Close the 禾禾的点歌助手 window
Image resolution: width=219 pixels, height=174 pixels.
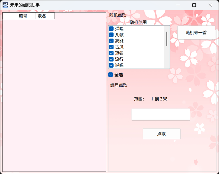[x=210, y=5]
